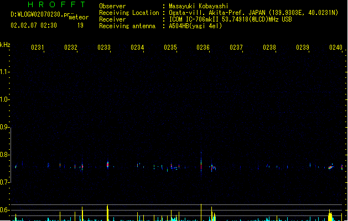
Task: Click the tallest yellow intensity bar before 0236
Action: point(201,212)
